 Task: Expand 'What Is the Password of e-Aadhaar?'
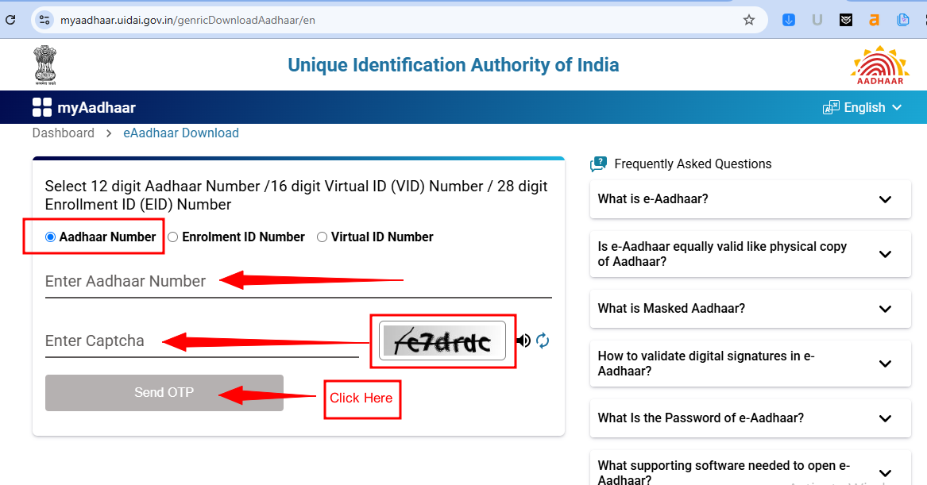tap(750, 418)
